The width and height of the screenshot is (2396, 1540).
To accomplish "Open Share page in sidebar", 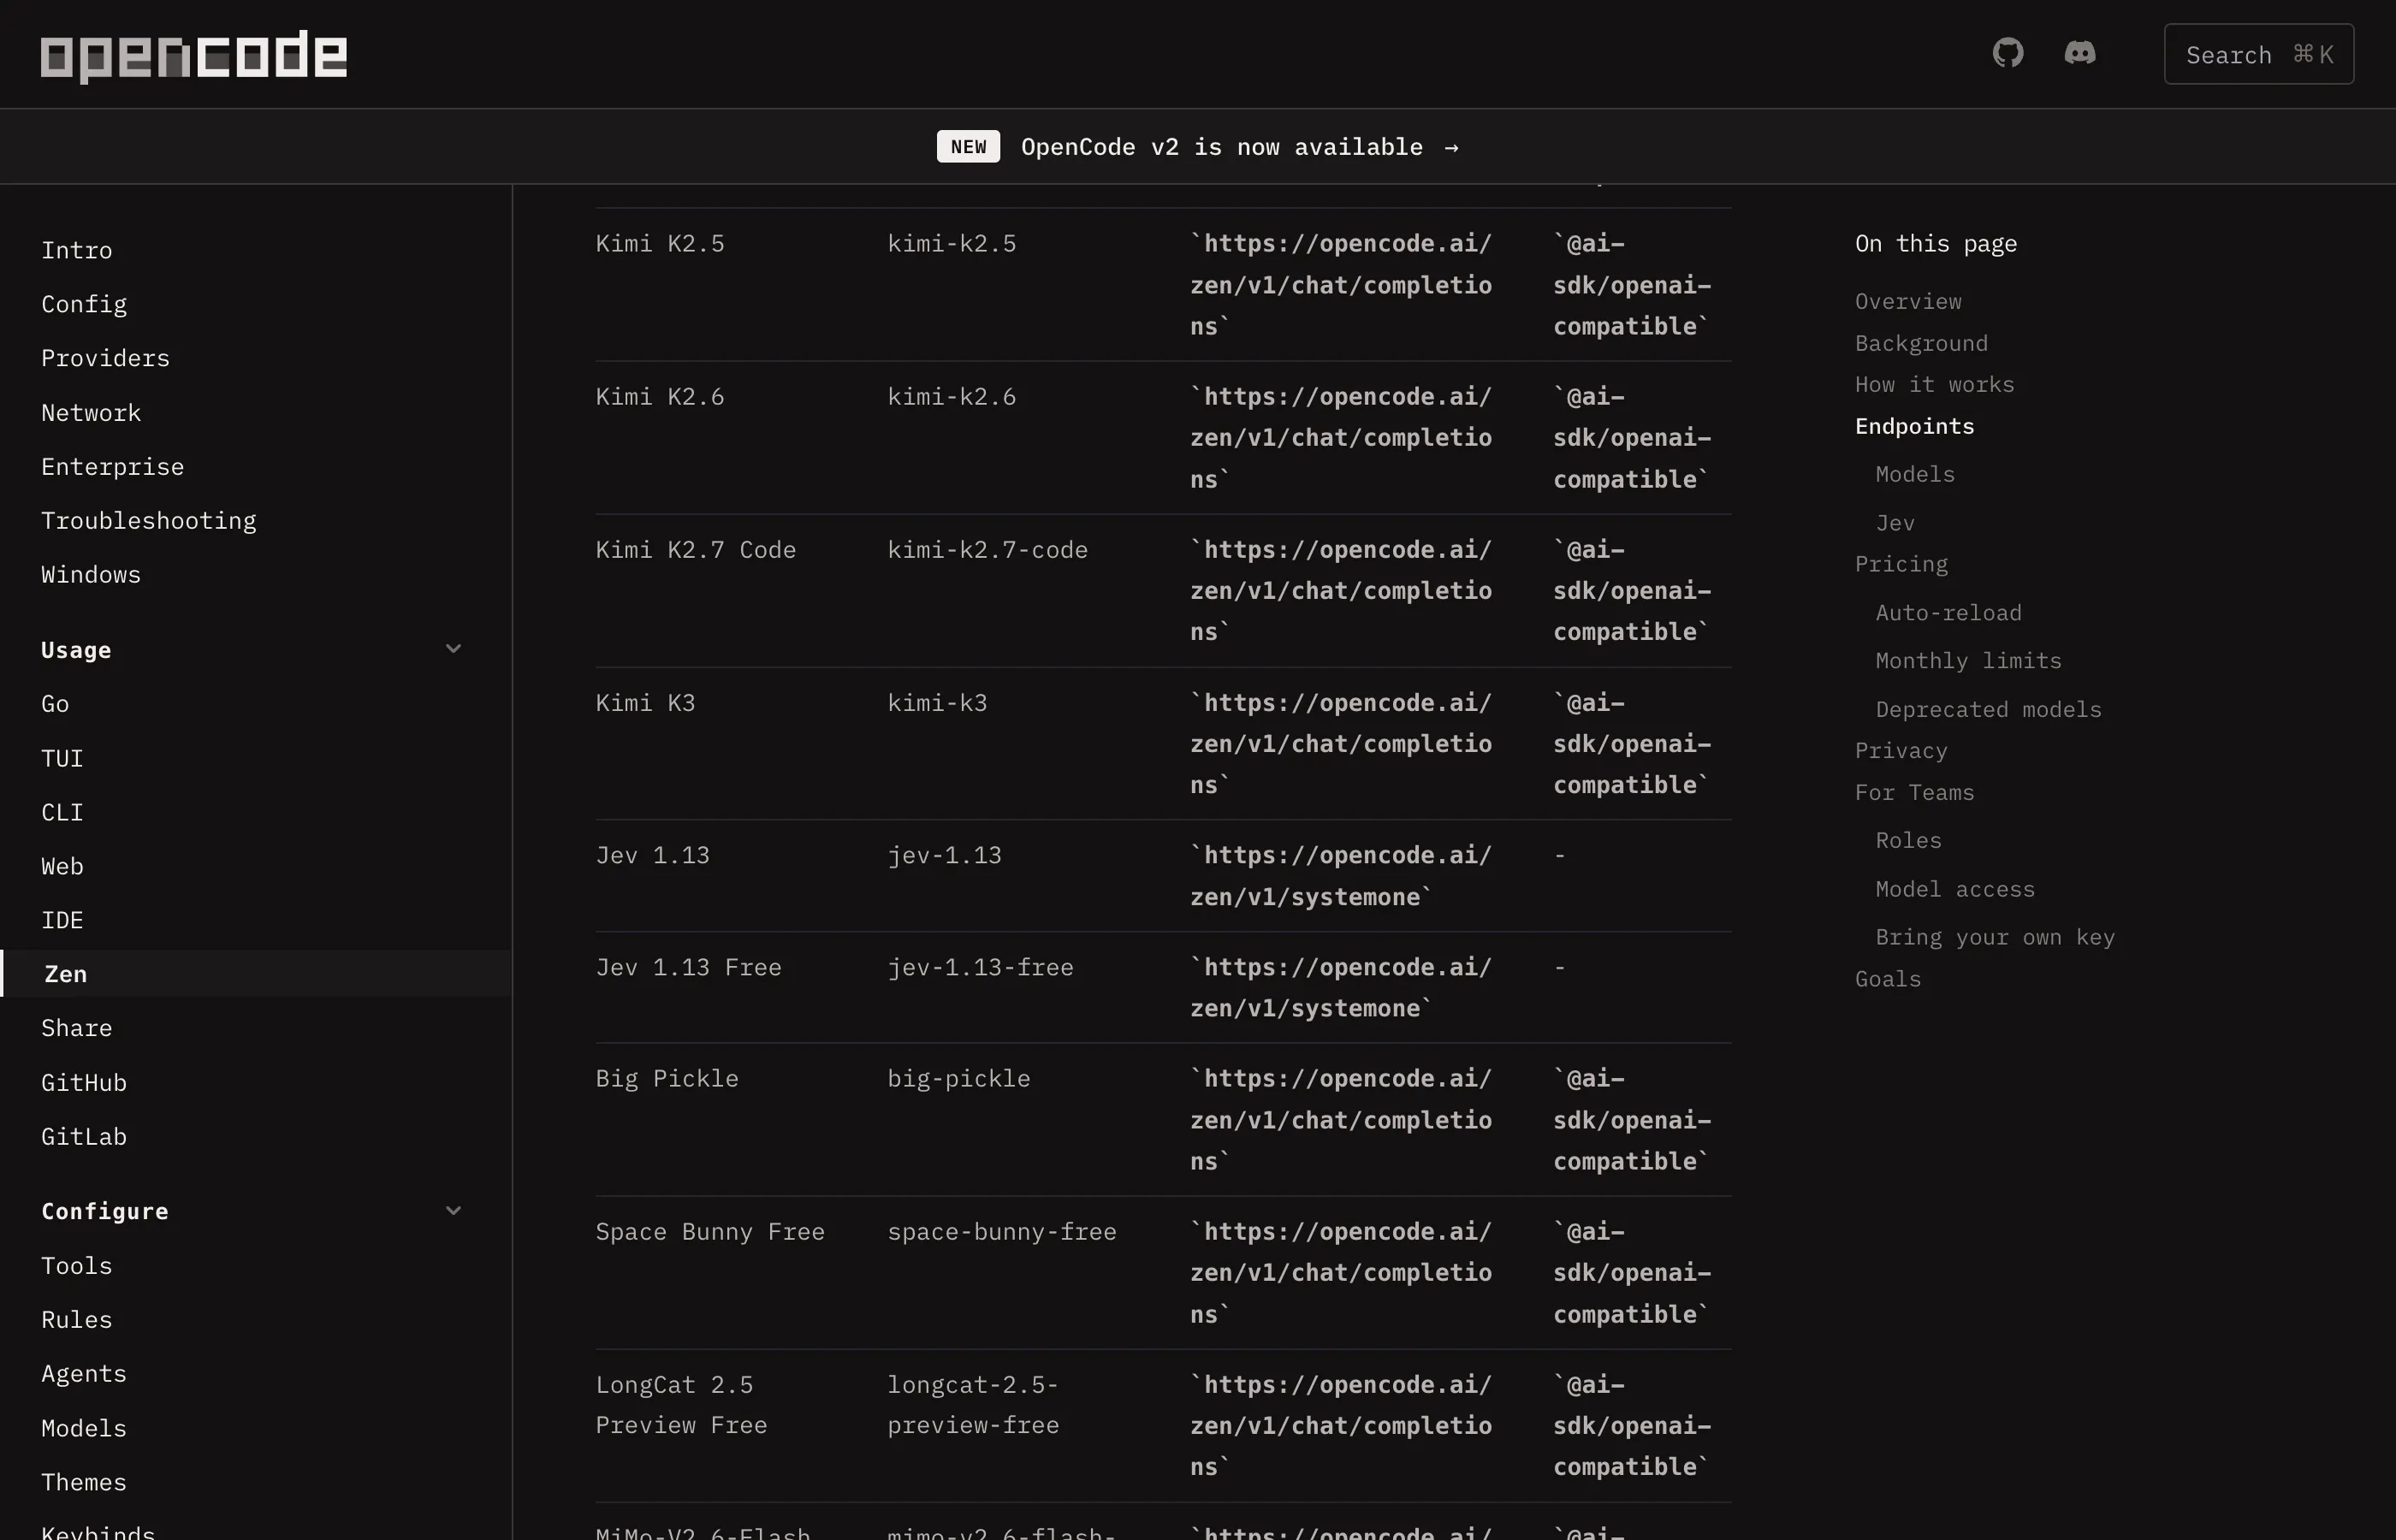I will click(x=77, y=1028).
